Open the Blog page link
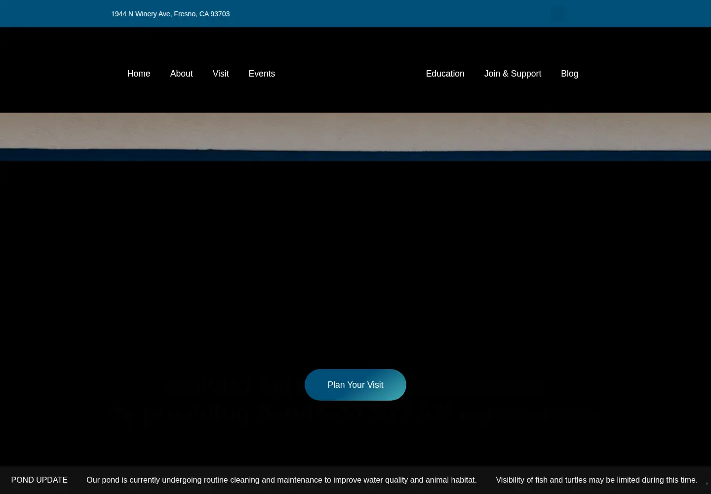The height and width of the screenshot is (494, 711). (x=569, y=74)
